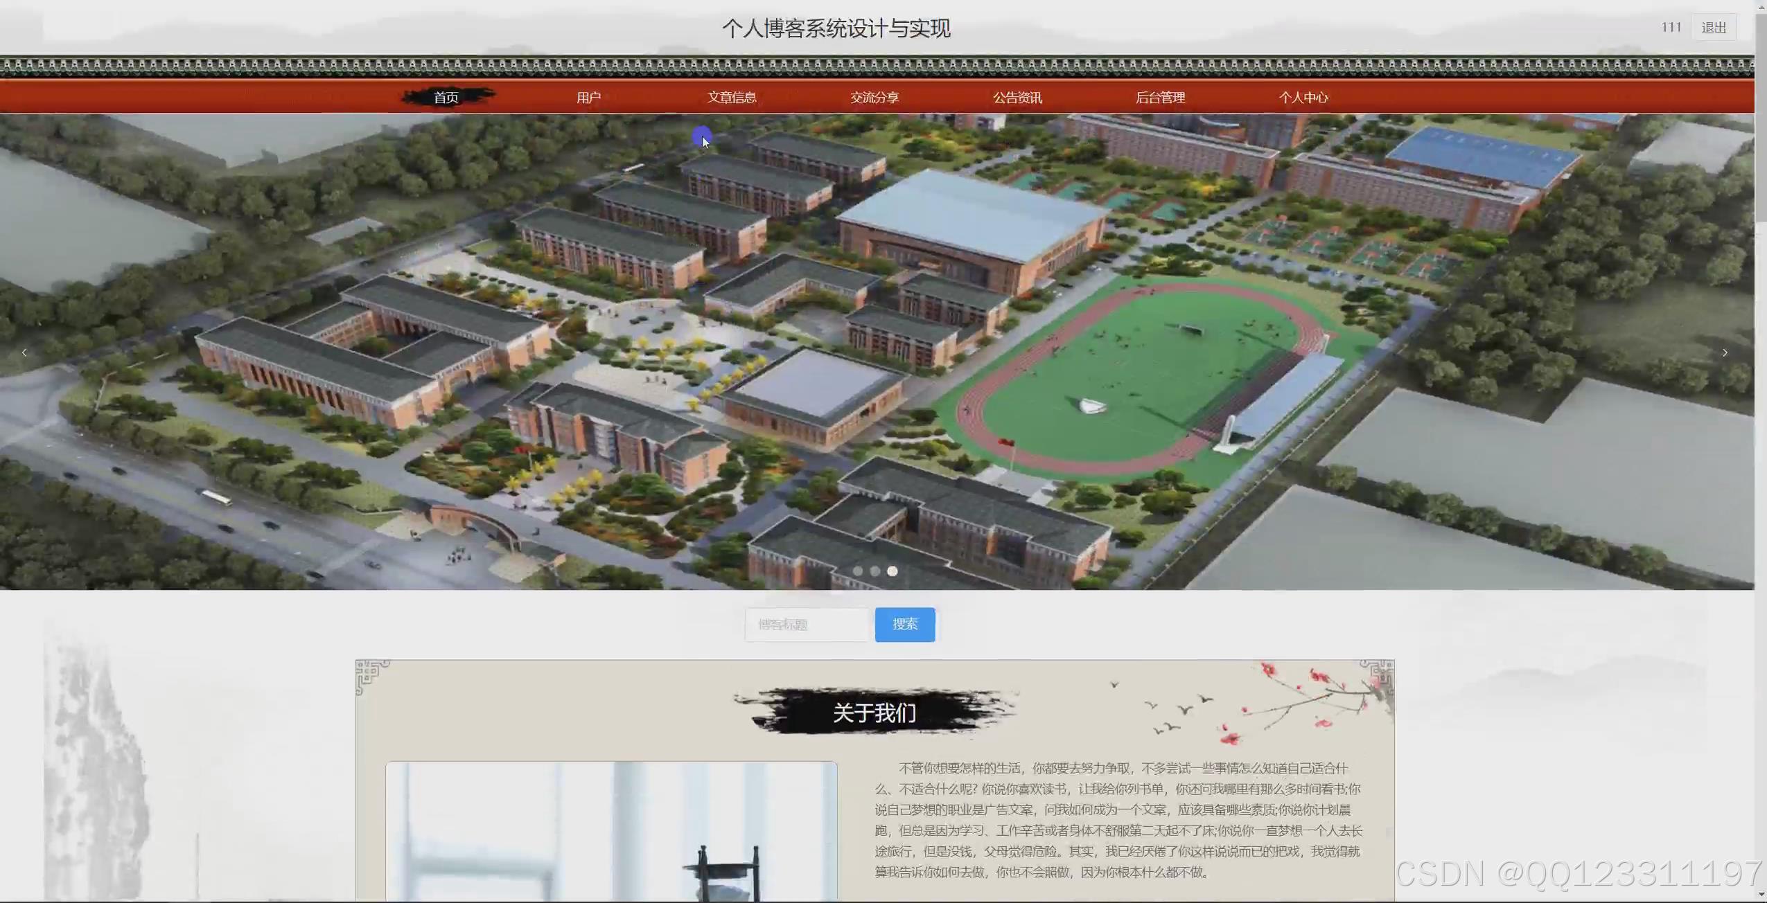Click the username 111 in header
This screenshot has width=1767, height=903.
tap(1671, 28)
